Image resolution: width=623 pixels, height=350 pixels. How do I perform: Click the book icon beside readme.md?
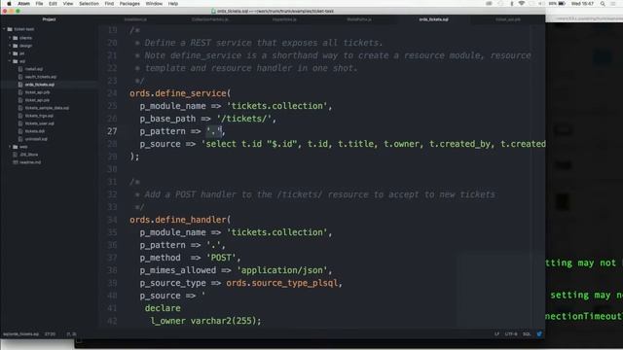click(16, 162)
